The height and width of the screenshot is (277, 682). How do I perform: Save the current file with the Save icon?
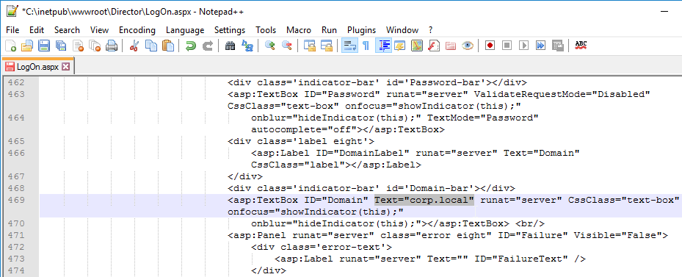[x=44, y=46]
